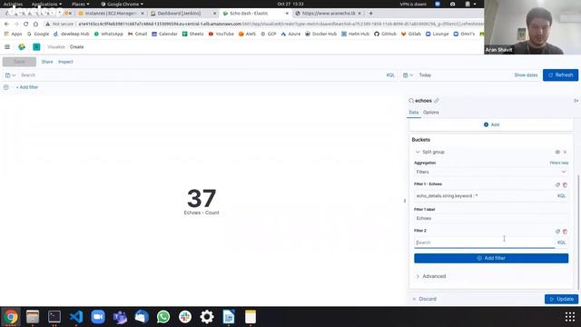Open the Applications menu in top bar
Screen dimensions: 581x327
[x=46, y=4]
